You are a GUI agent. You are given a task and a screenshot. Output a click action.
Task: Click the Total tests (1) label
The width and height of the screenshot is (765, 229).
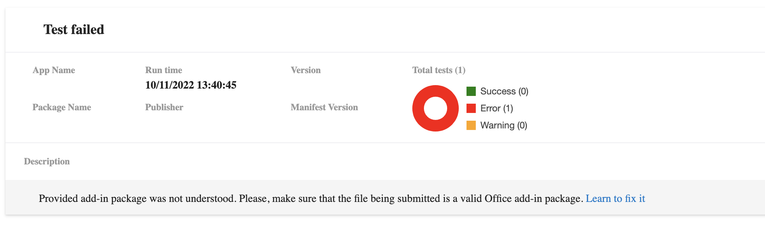coord(439,70)
